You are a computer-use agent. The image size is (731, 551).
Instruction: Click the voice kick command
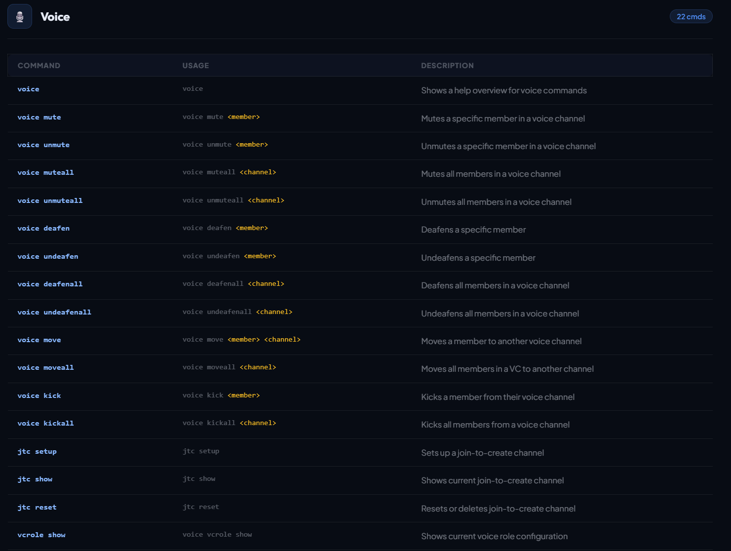click(x=39, y=396)
